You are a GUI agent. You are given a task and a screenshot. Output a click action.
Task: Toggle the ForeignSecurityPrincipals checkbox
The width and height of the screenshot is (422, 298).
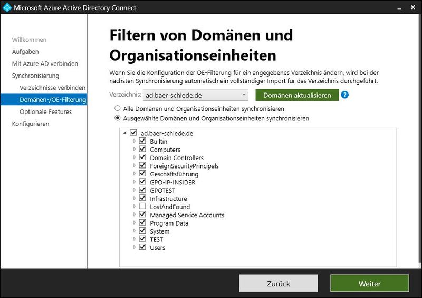pos(142,165)
